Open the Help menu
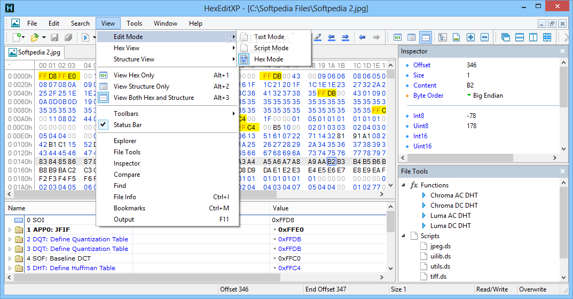Screen dimensions: 573x299 click(x=195, y=23)
